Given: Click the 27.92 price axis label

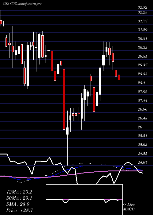Looking at the screenshot, I should pos(143,92).
